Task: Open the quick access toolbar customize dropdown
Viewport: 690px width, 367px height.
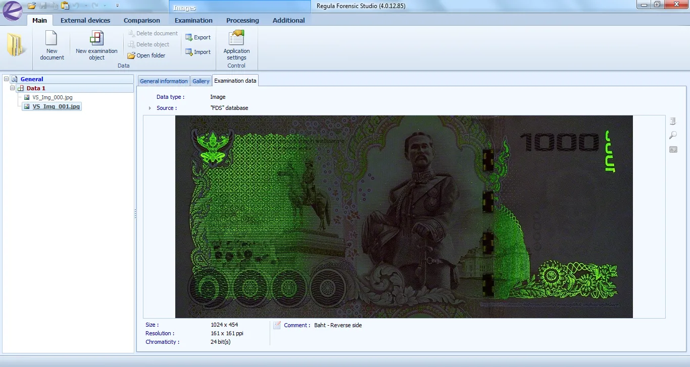Action: coord(117,6)
